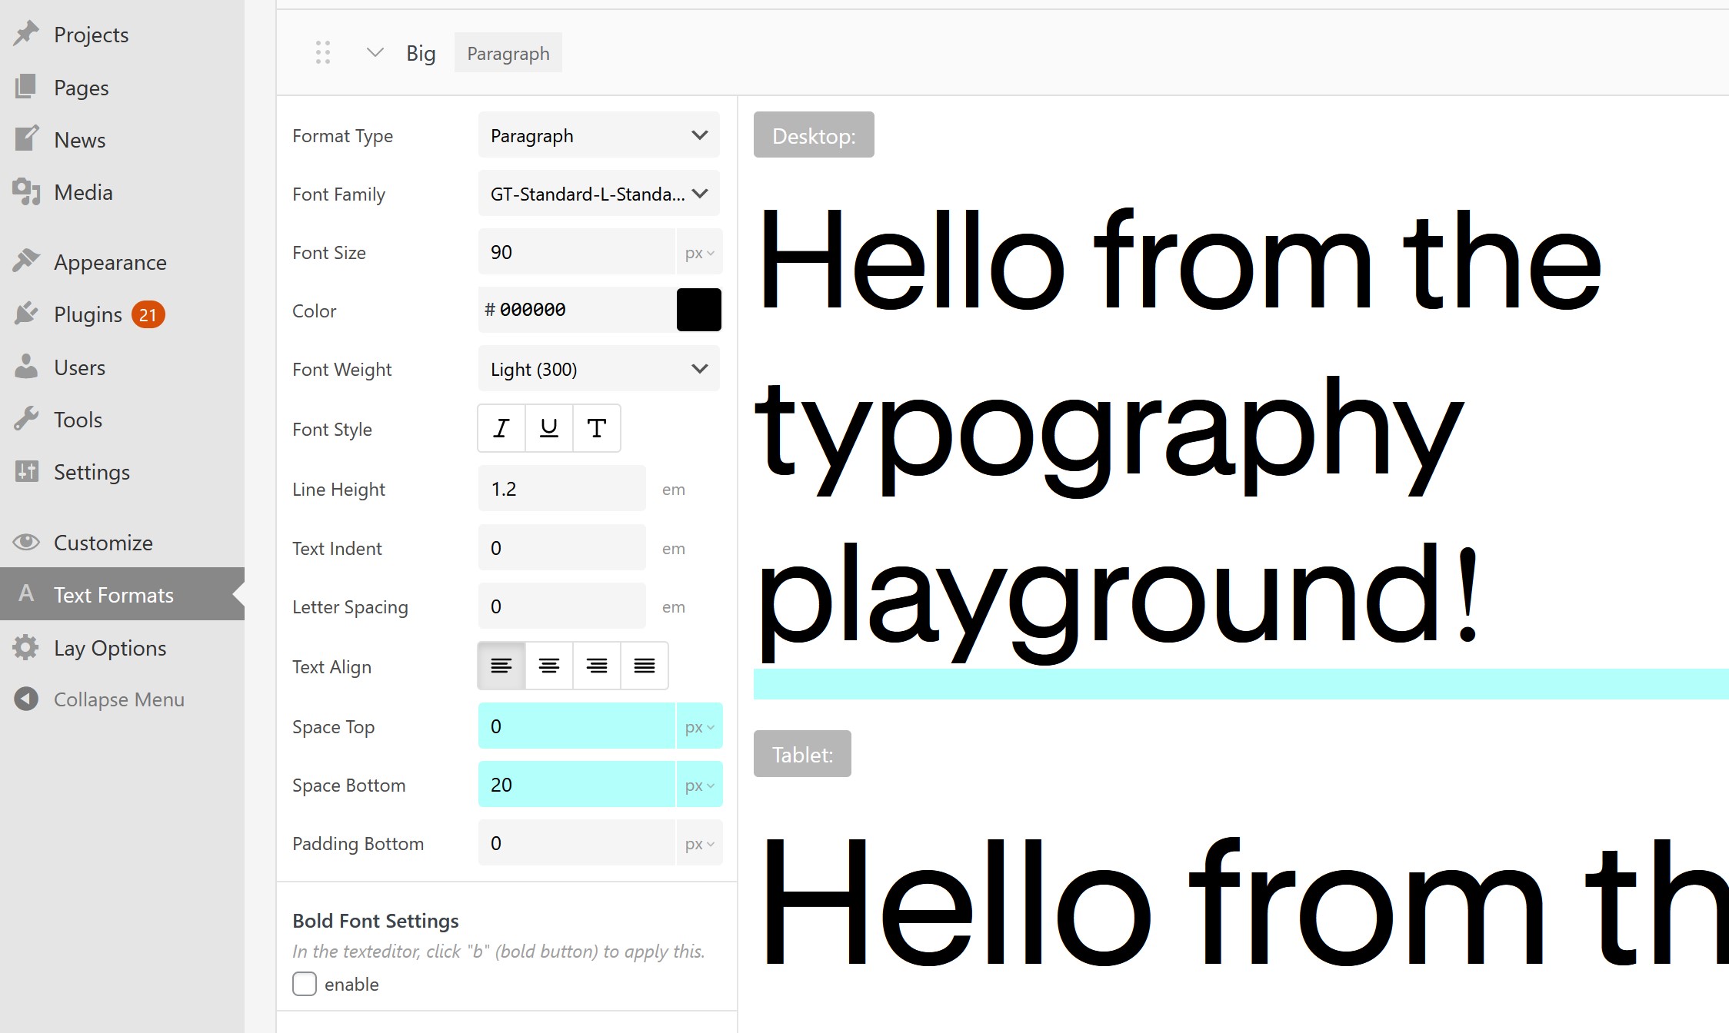Select center text alignment icon
The height and width of the screenshot is (1033, 1729).
click(x=549, y=666)
